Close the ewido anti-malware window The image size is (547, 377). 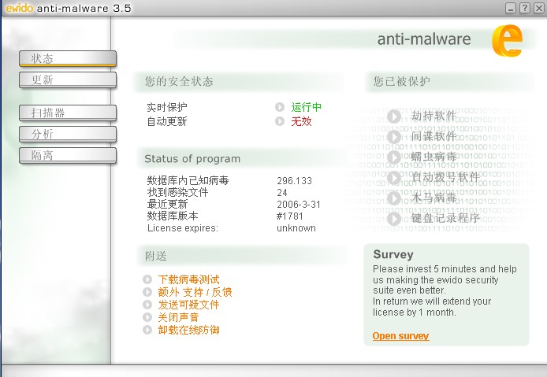click(x=539, y=8)
